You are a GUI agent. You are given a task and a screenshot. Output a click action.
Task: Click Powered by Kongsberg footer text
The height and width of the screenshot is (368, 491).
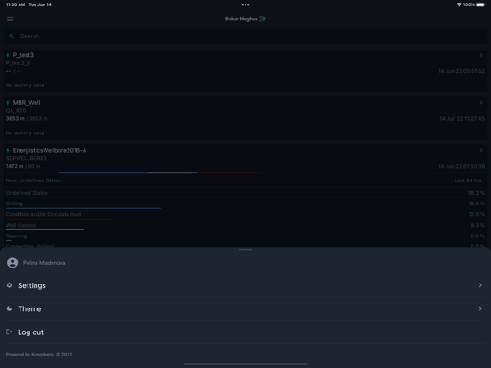39,355
